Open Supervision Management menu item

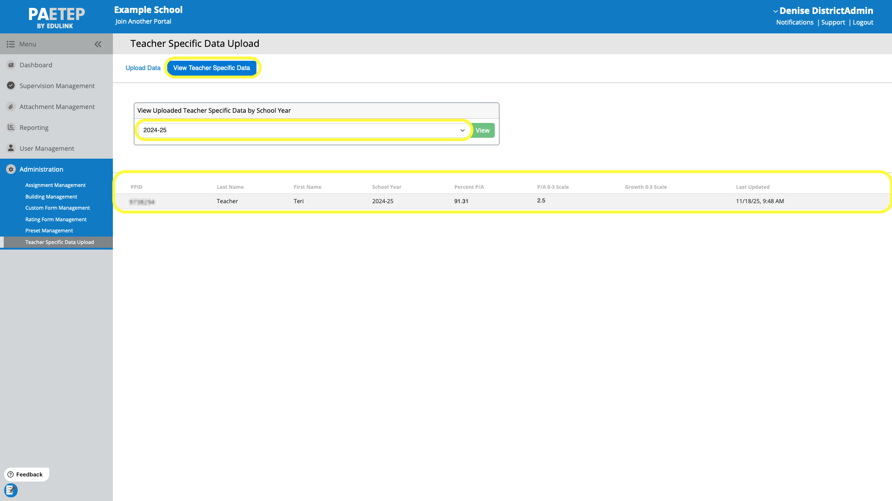57,86
